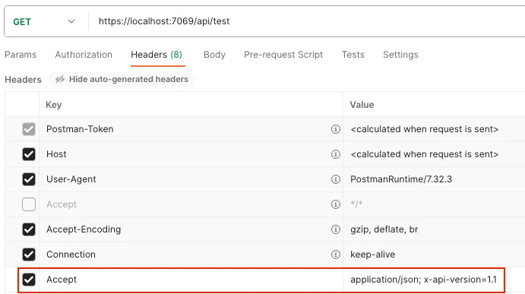Select the Accept-Encoding key cell
This screenshot has height=294, width=525.
pos(191,229)
